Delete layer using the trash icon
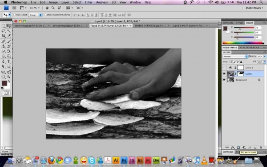Viewport: 267px width, 167px height. 261,147
